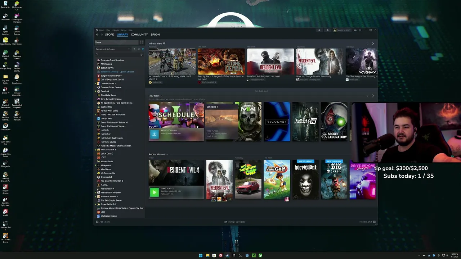Screen dimensions: 461x259
Task: Select the LIBRARY tab
Action: (122, 35)
